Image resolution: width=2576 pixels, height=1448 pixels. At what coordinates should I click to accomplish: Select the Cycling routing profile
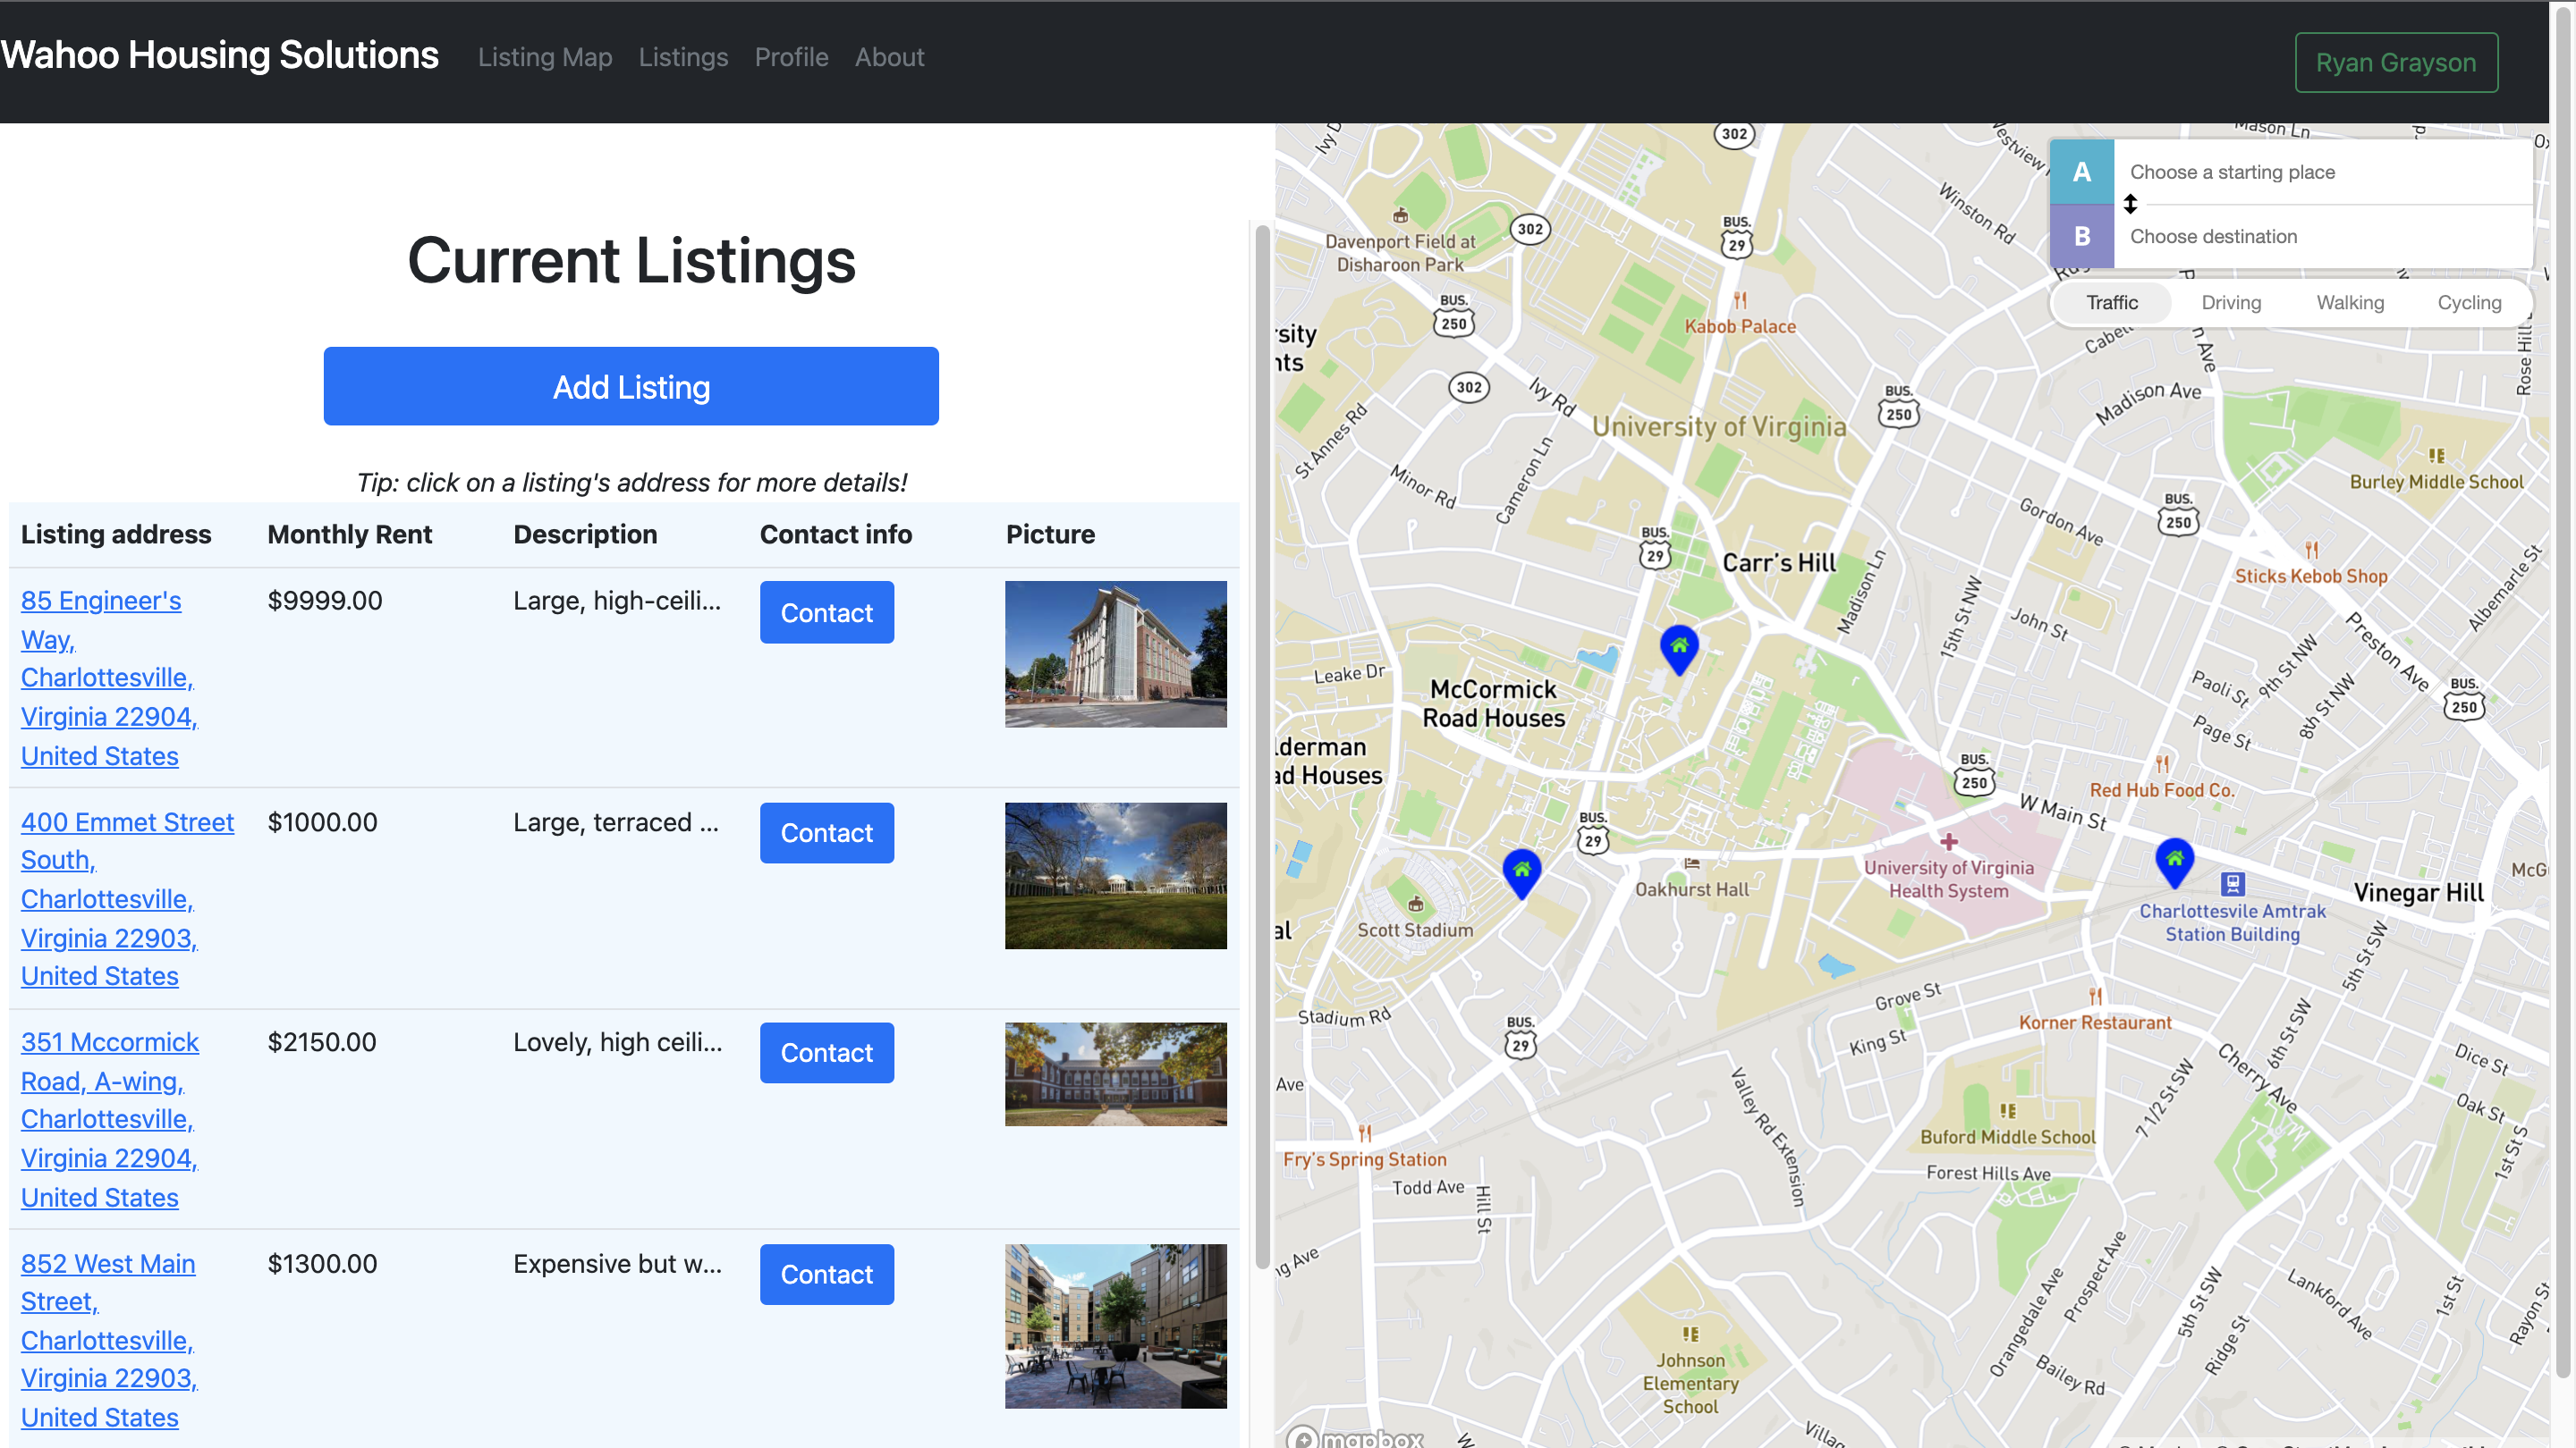2468,303
